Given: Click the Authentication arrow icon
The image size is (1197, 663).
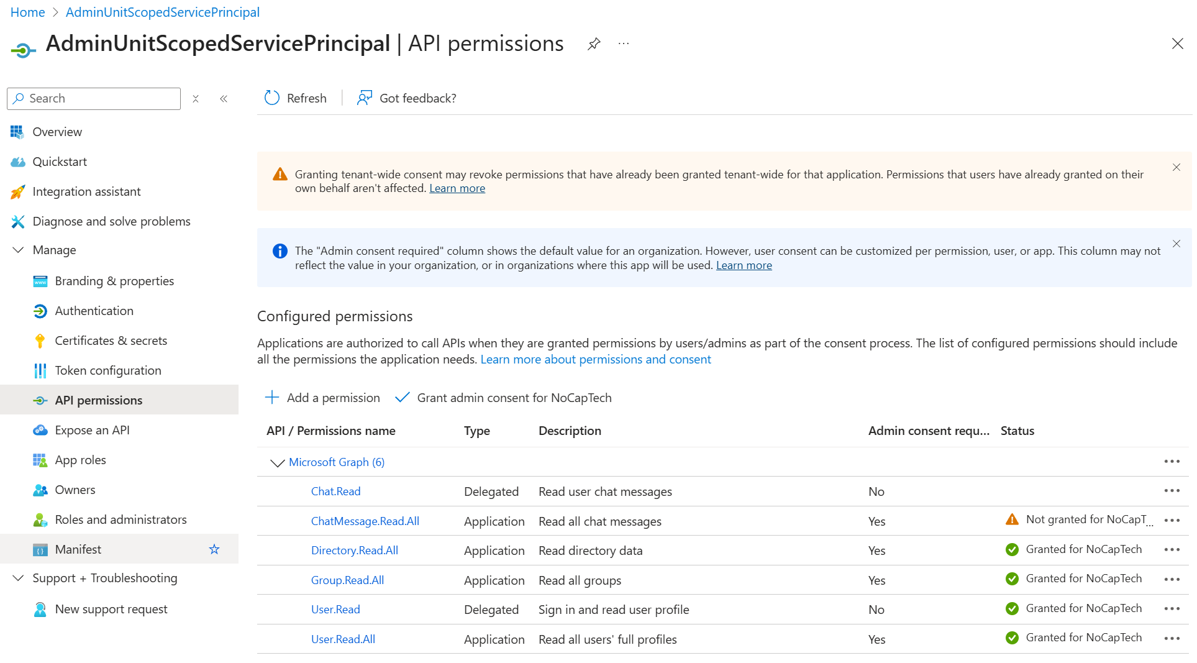Looking at the screenshot, I should click(40, 311).
